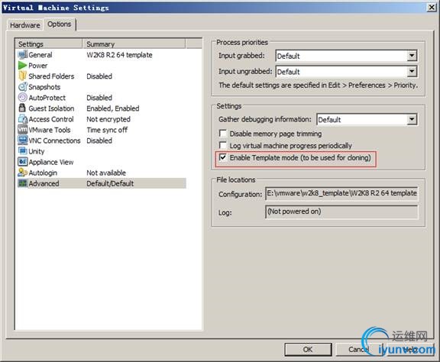Select the Guest Isolation row label
The image size is (440, 362).
[x=51, y=108]
